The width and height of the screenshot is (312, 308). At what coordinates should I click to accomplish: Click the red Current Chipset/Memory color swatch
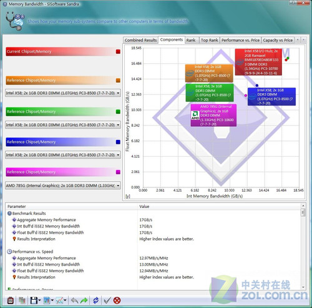pos(118,52)
